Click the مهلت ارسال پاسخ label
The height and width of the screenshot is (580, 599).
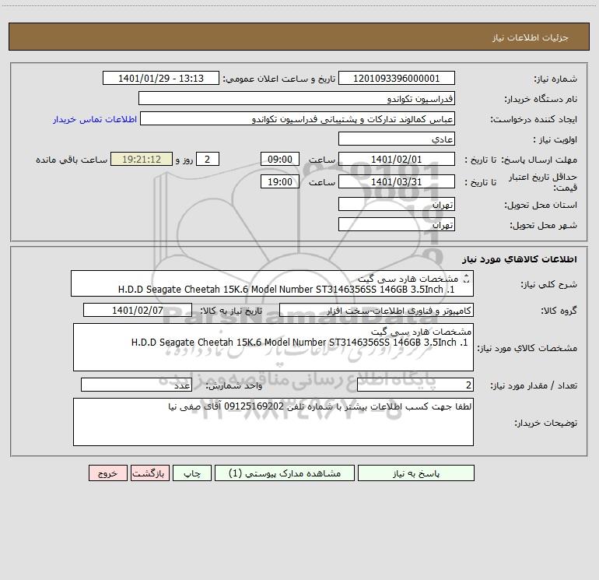pyautogui.click(x=539, y=160)
